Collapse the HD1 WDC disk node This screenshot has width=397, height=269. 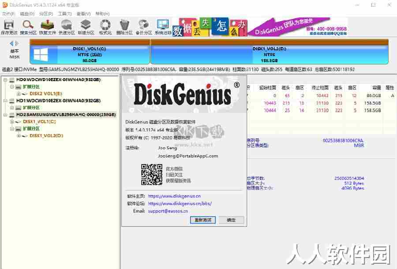tap(5, 101)
